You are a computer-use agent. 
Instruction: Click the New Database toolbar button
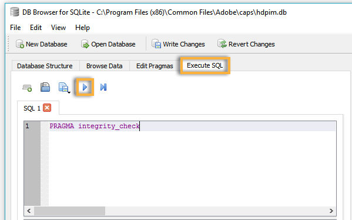(42, 44)
